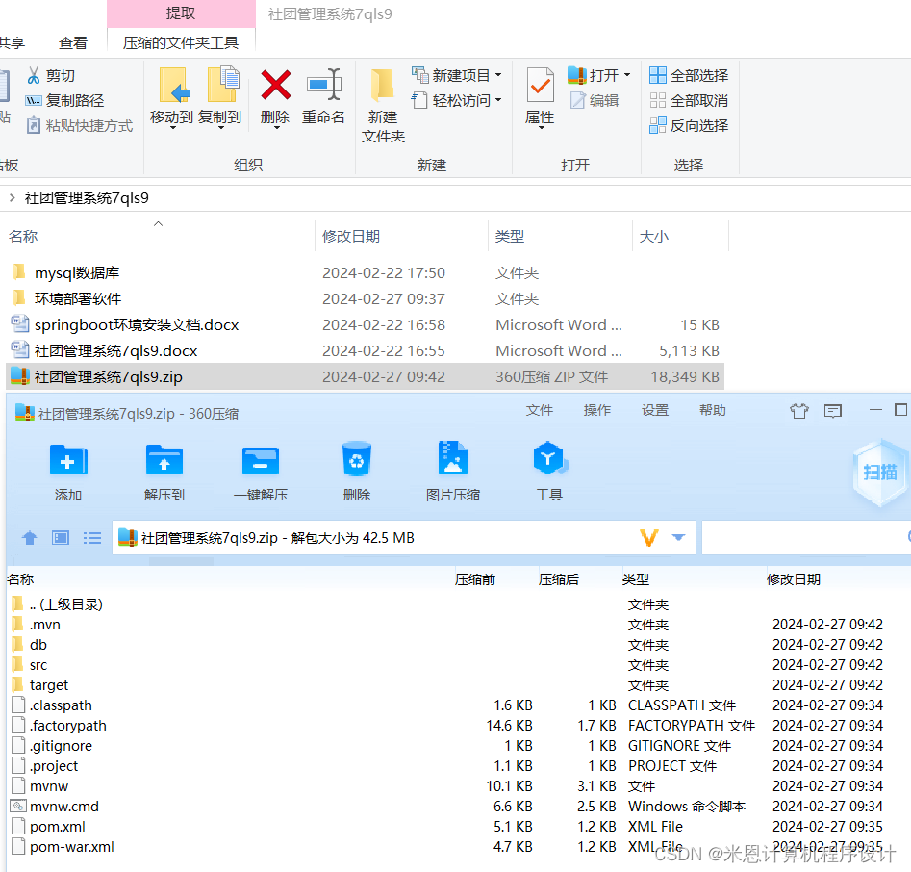Open the 上级目录 entry in the archive list
The height and width of the screenshot is (872, 911).
click(63, 603)
